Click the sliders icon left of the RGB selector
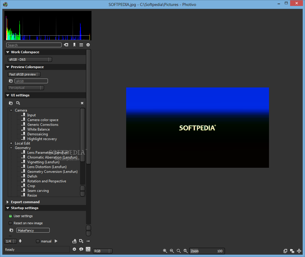 click(x=88, y=249)
